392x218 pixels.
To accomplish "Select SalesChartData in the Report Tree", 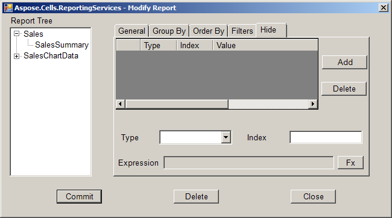I will click(51, 55).
